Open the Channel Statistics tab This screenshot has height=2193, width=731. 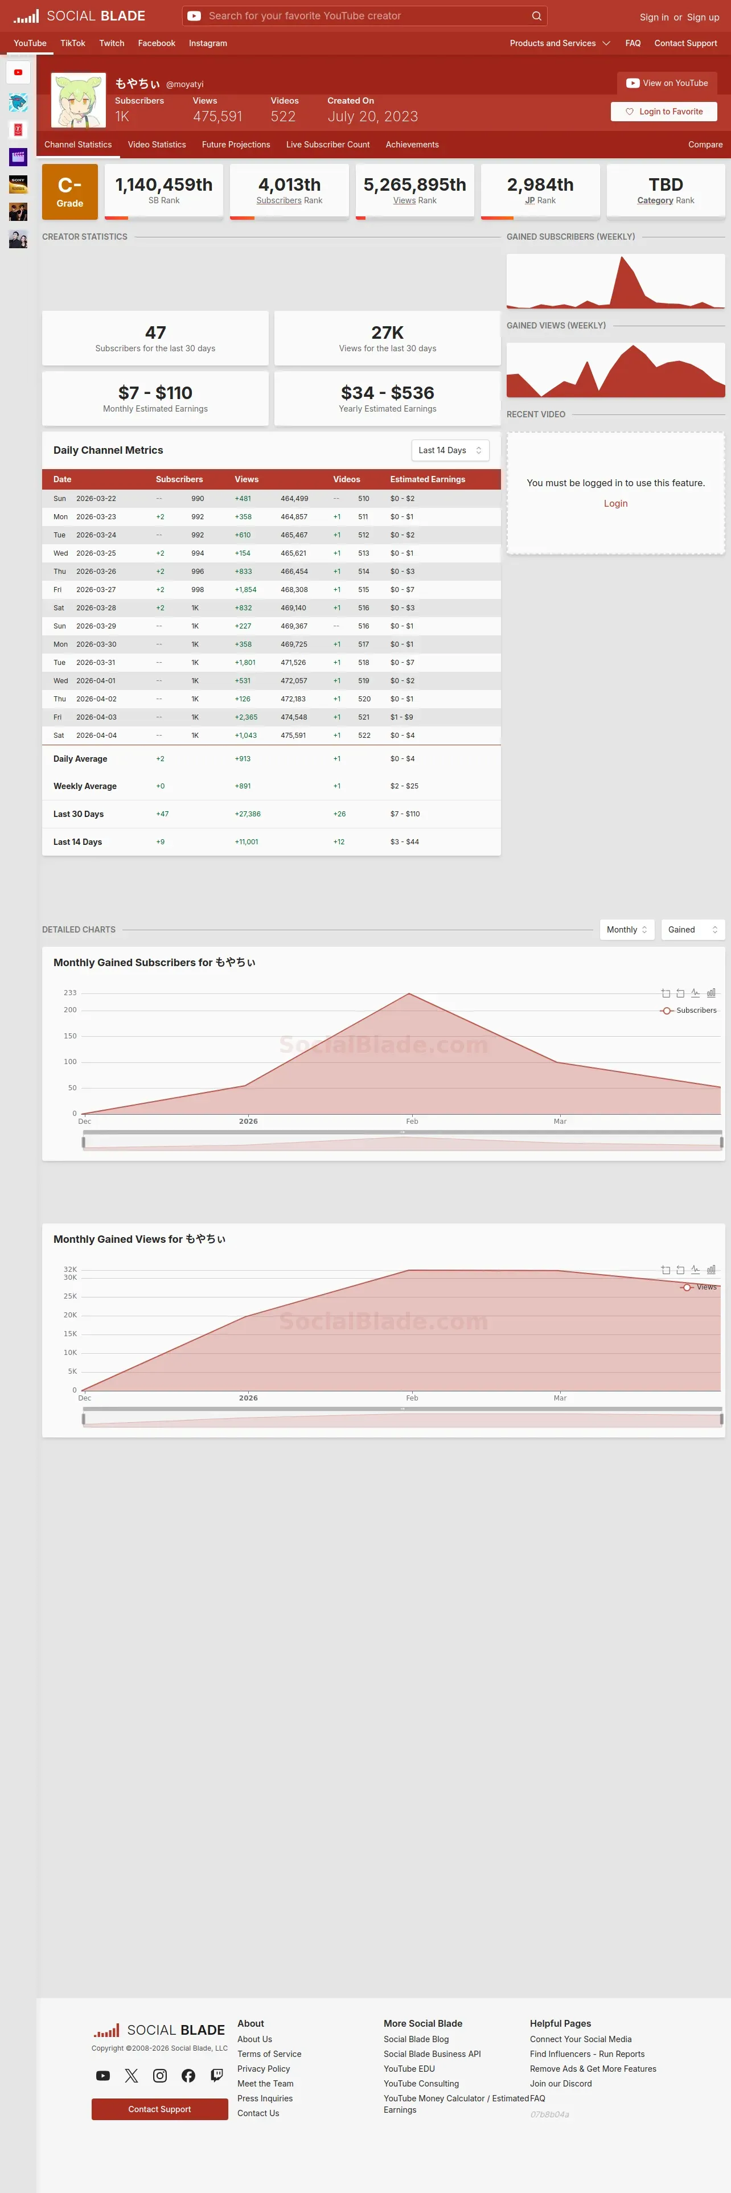click(79, 145)
